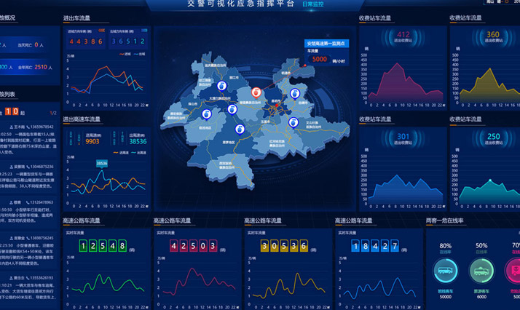
Task: Click the 安楚高速第一监测点 popup label
Action: click(x=328, y=44)
